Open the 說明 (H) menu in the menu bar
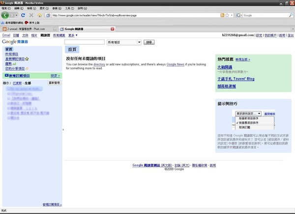This screenshot has height=214, width=295. [x=82, y=8]
